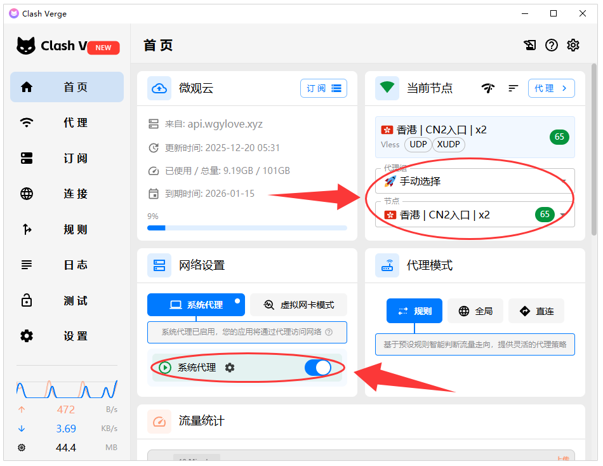This screenshot has height=466, width=603.
Task: Toggle the 系统代理 switch off
Action: coord(318,368)
